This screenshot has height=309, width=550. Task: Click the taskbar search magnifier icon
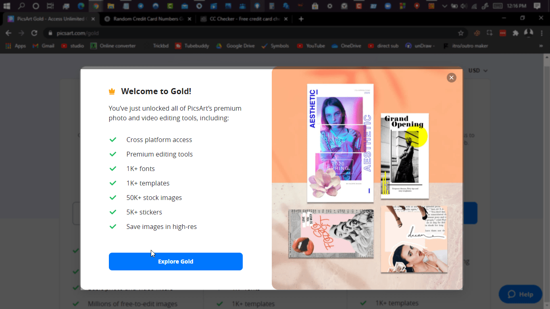pyautogui.click(x=21, y=6)
